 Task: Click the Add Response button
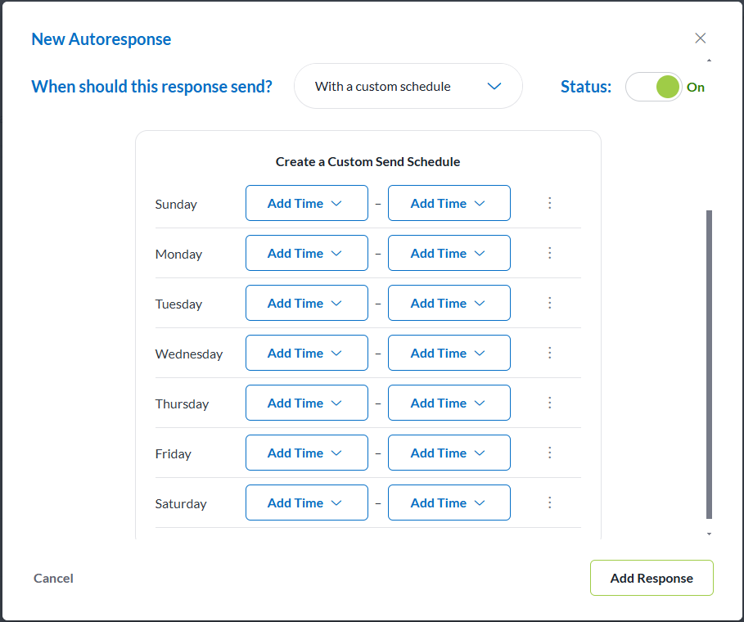pos(652,578)
